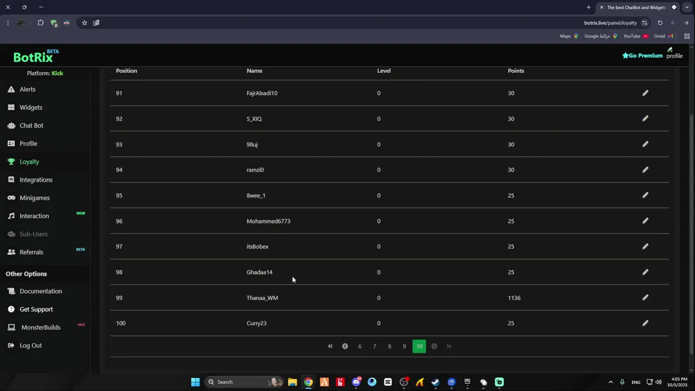Screen dimensions: 695x391
Task: Click current page 10 button
Action: [x=419, y=346]
